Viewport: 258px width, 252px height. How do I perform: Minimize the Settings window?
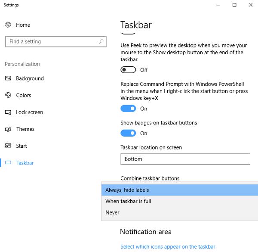[x=218, y=5]
